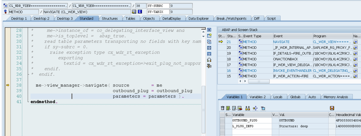Open the Structures tab
This screenshot has height=136, width=361.
(110, 18)
